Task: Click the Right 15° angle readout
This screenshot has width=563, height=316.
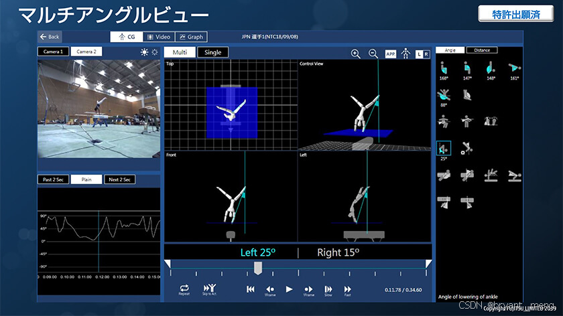Action: point(338,252)
